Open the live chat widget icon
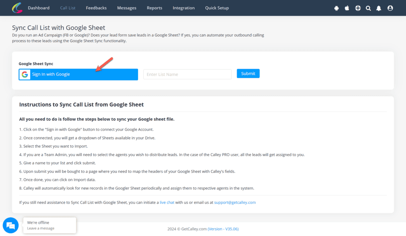 11,225
